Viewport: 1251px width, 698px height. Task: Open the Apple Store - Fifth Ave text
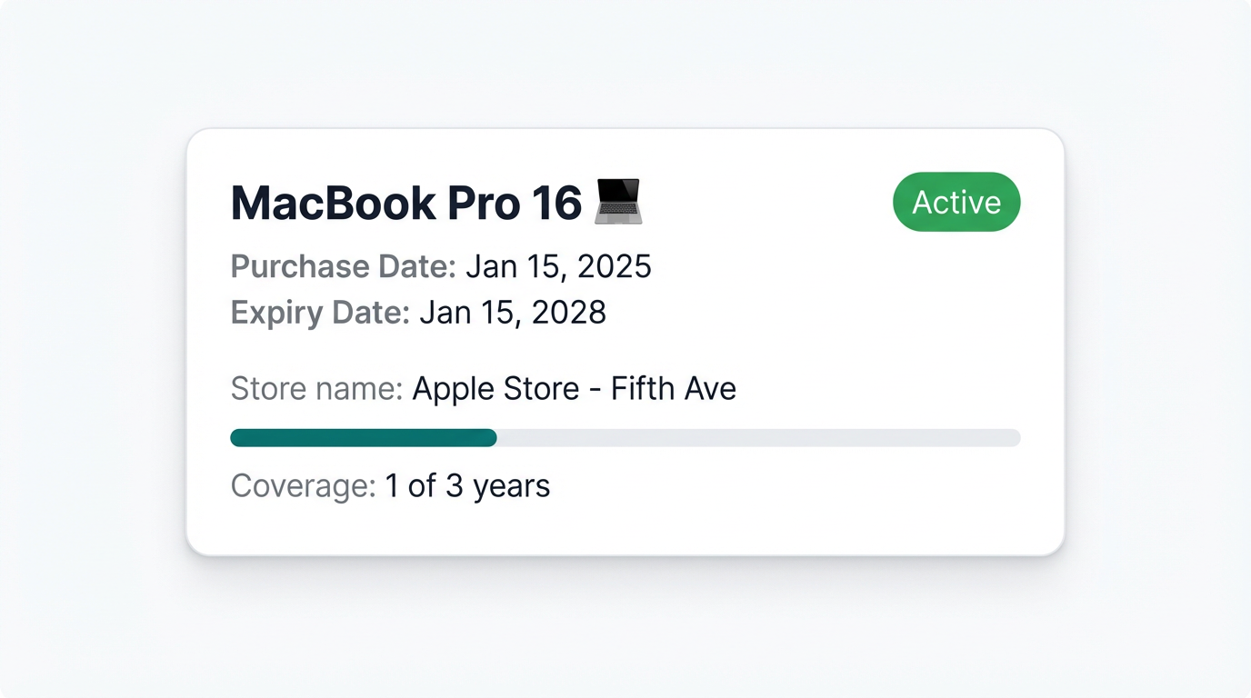click(x=574, y=389)
